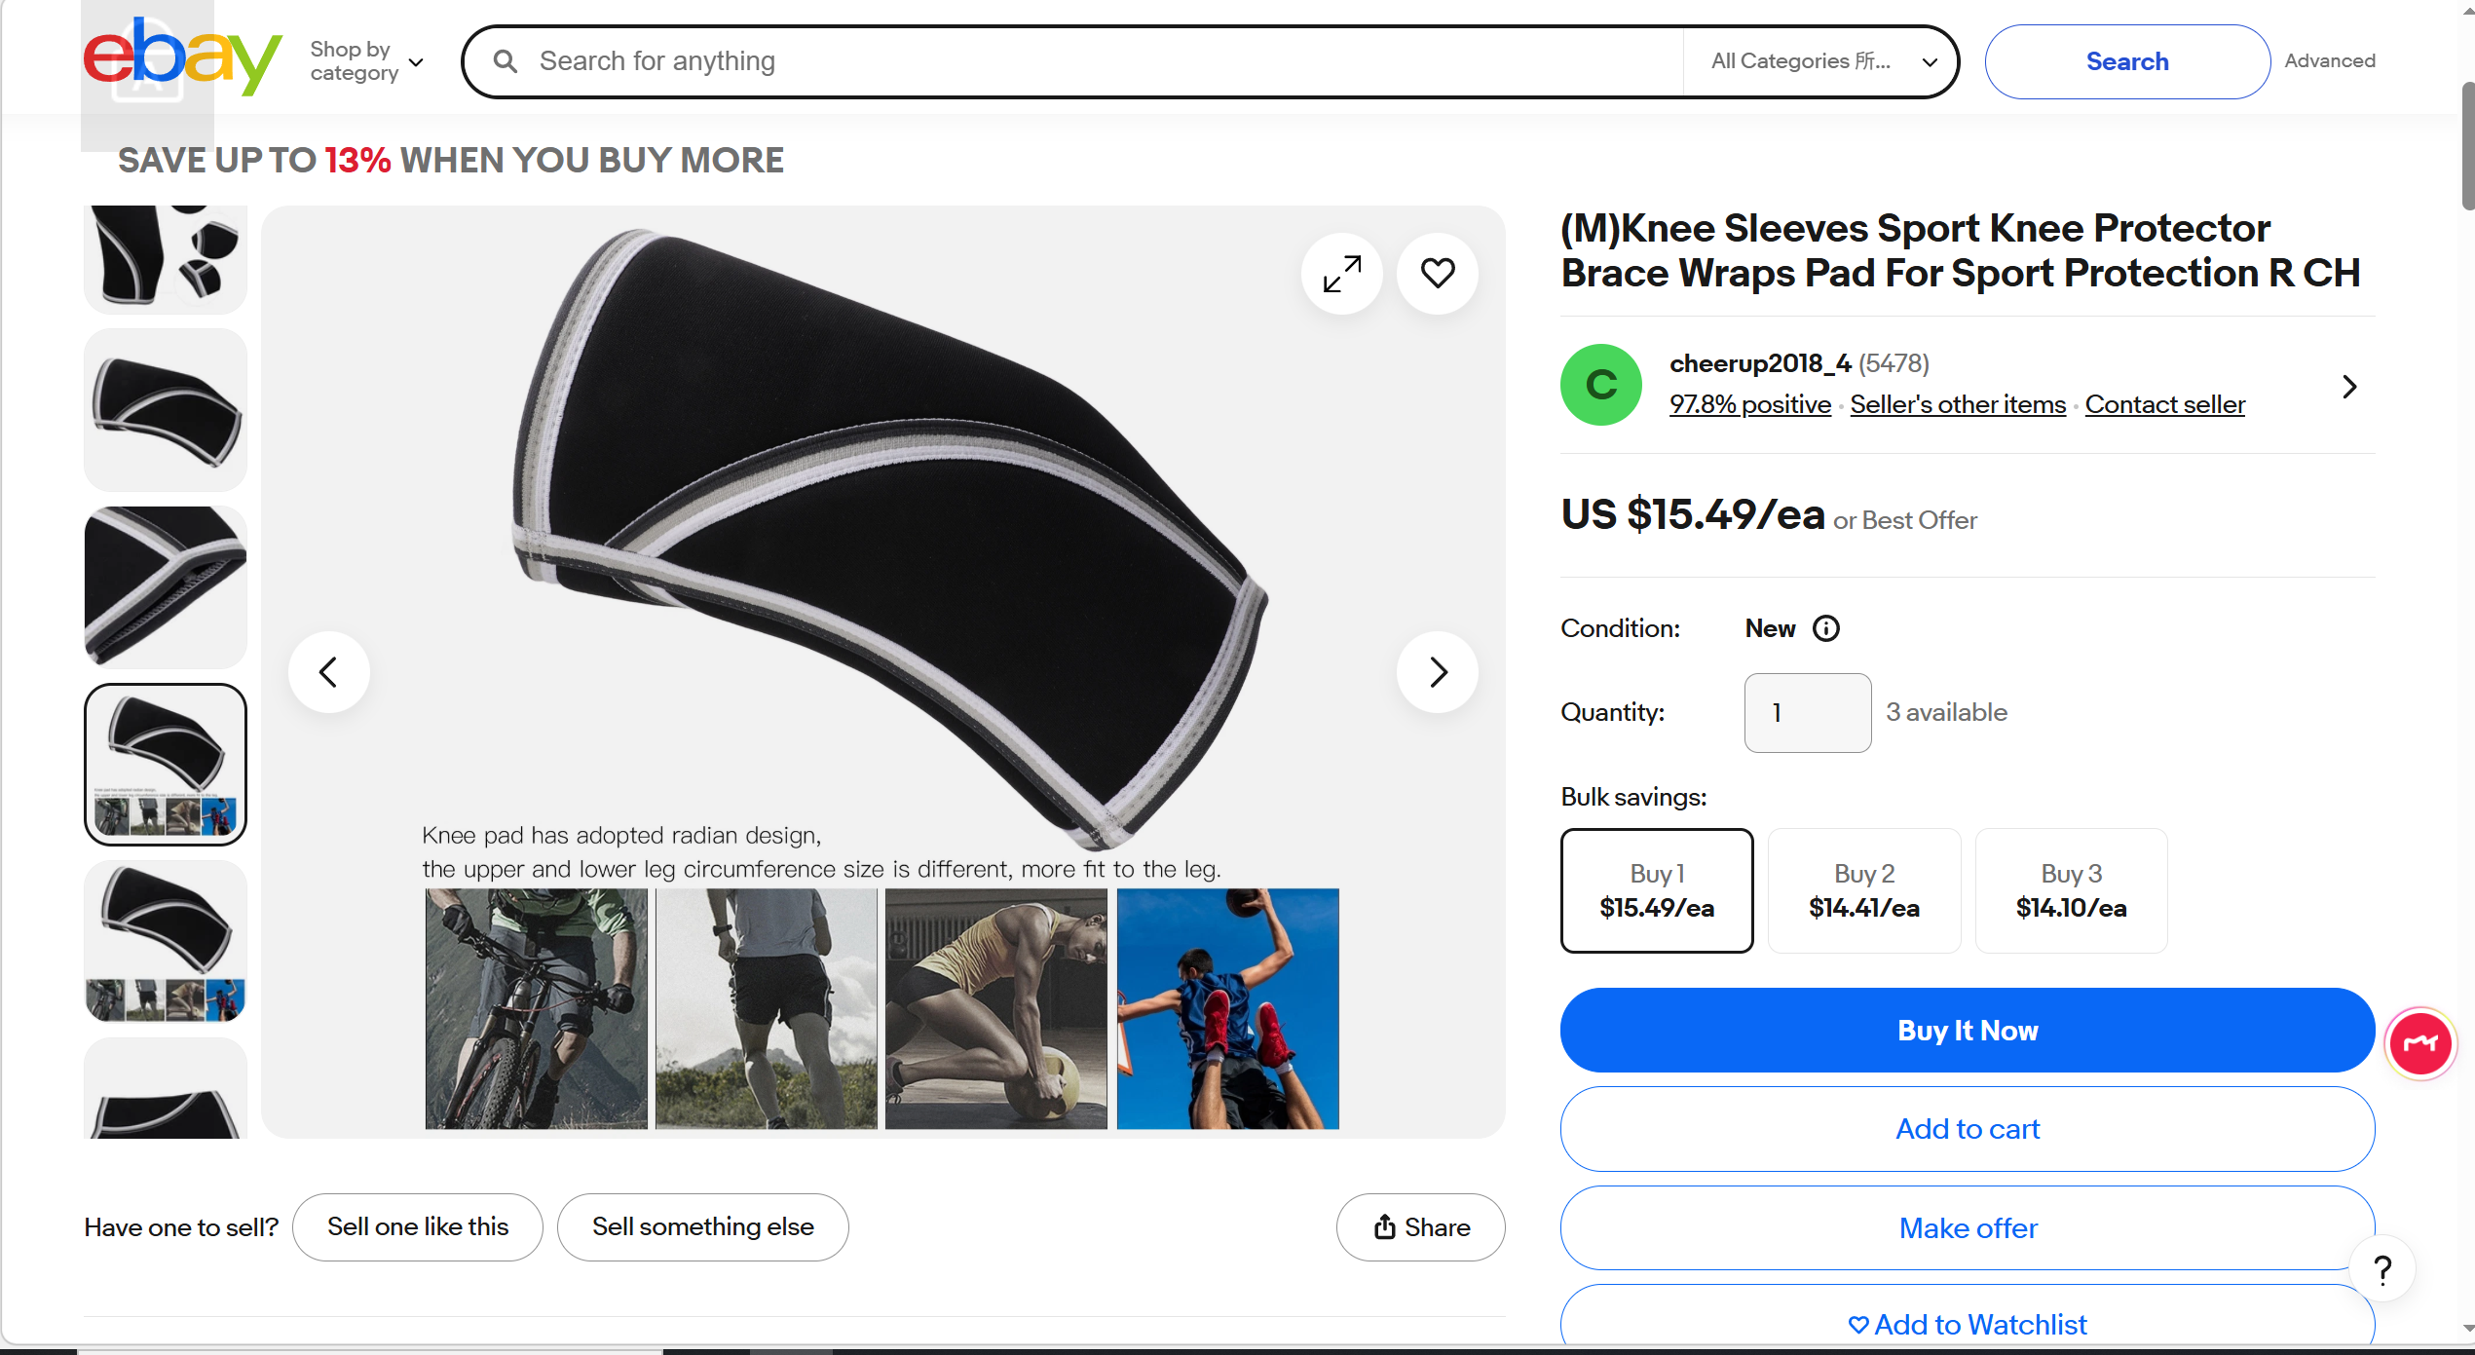This screenshot has height=1355, width=2475.
Task: Choose the Buy 3 bulk savings option
Action: click(x=2071, y=890)
